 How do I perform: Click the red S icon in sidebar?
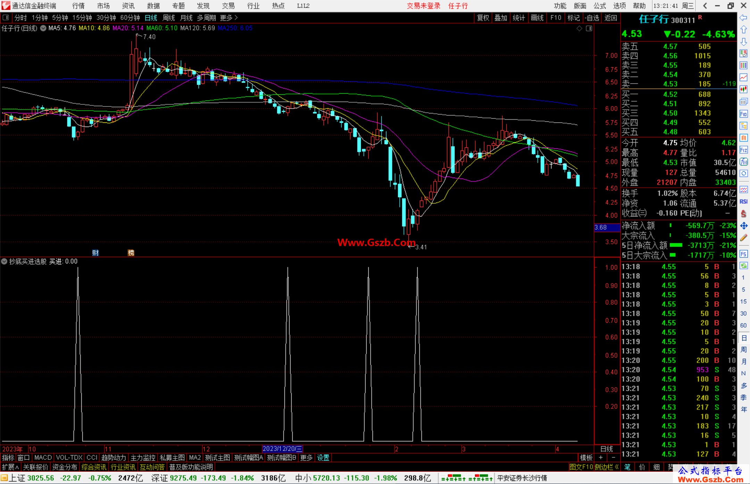point(743,214)
